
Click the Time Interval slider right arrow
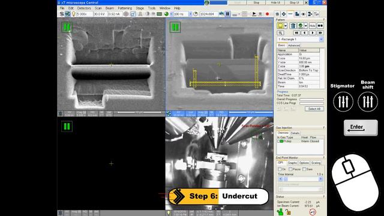point(320,179)
